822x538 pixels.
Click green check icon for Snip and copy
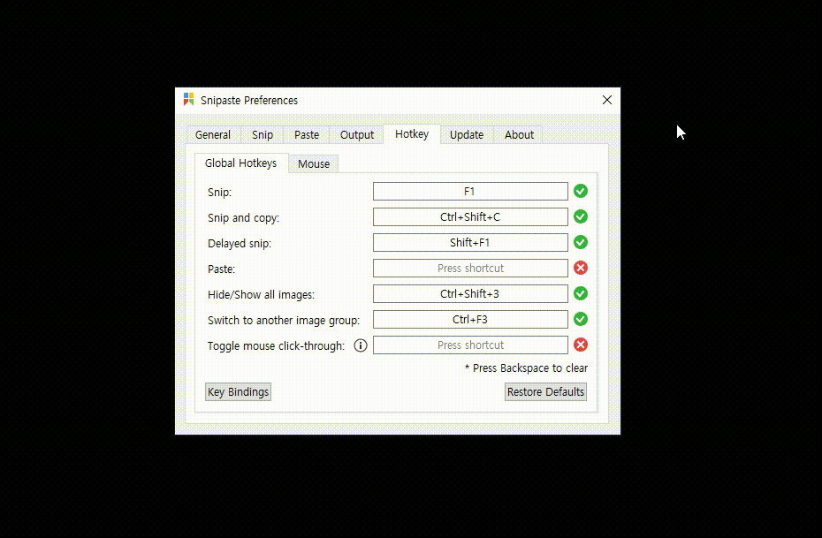(581, 216)
